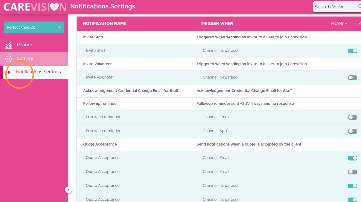Disable the Invite Staff Newsfeed toggle
The image size is (361, 202).
pos(352,51)
